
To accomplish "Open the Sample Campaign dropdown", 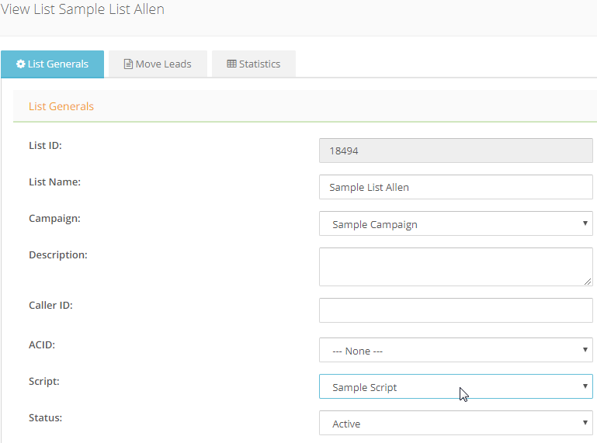I will pos(456,223).
